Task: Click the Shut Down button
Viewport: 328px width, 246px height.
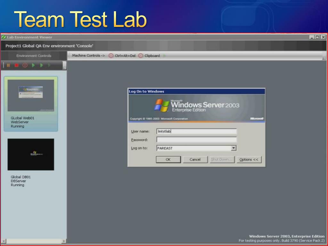Action: tap(222, 160)
